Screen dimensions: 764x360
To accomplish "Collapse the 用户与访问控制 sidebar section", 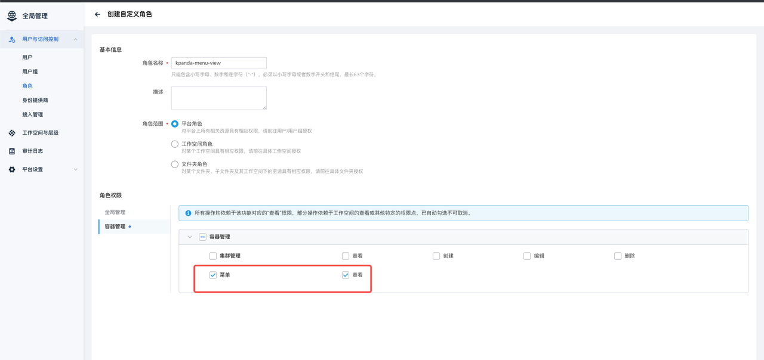I will (x=75, y=39).
